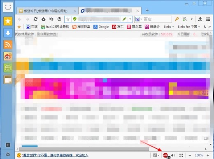Toggle bookmark star in address bar
The image size is (214, 159).
click(x=68, y=19)
